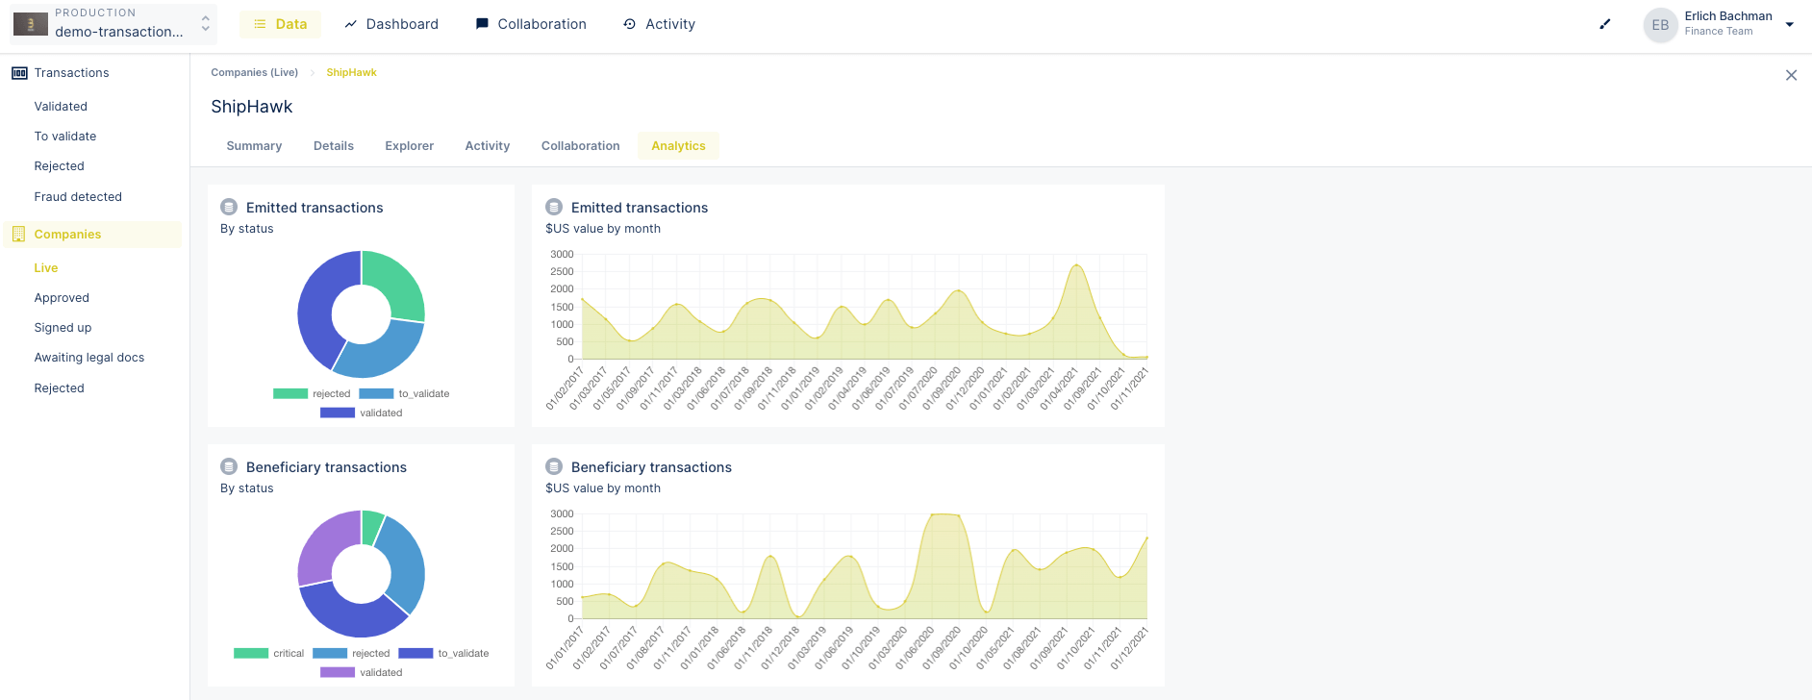
Task: Click the ShipHawk page title
Action: coord(252,107)
